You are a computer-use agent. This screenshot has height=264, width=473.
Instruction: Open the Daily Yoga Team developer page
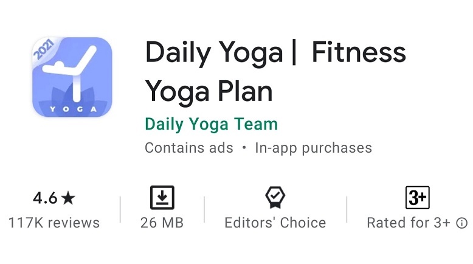[211, 124]
